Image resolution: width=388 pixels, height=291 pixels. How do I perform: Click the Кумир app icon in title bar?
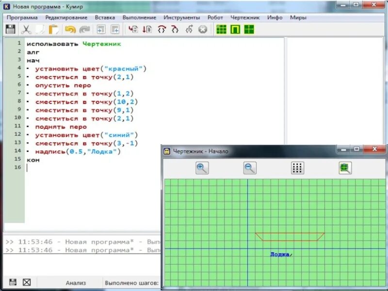tap(7, 6)
